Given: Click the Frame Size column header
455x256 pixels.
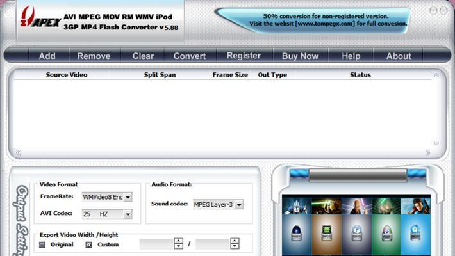Looking at the screenshot, I should (x=230, y=75).
